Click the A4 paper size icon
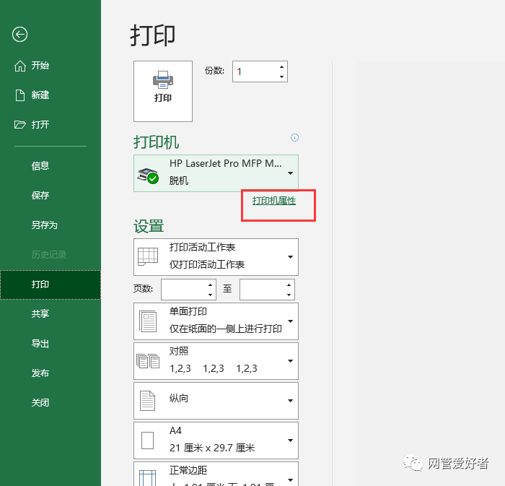 147,441
